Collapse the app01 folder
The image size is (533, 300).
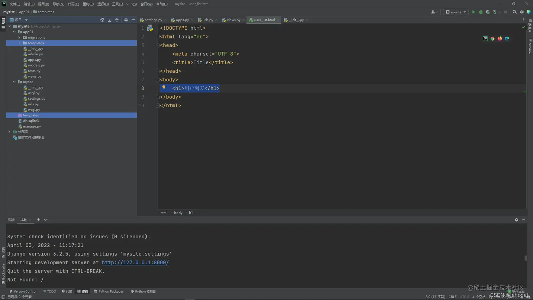pos(14,32)
